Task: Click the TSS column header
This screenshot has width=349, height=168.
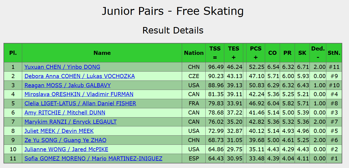Action: click(x=215, y=53)
